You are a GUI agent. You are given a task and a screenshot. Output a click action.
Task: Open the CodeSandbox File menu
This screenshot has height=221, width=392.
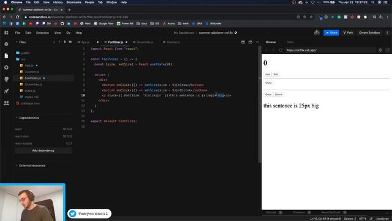pos(18,33)
